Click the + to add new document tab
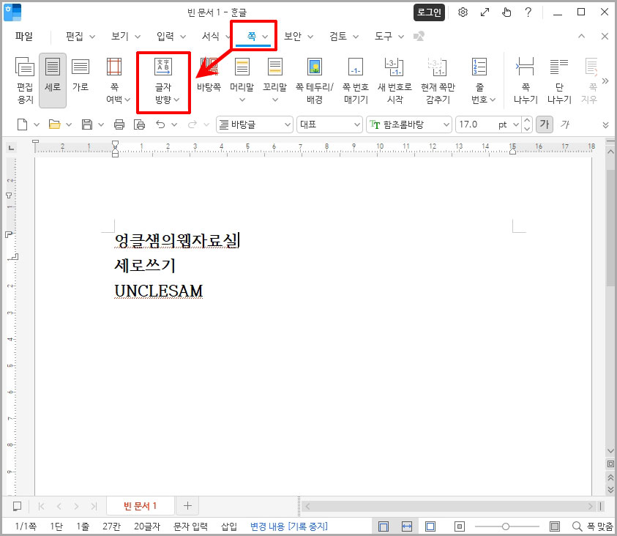Viewport: 617px width, 536px height. click(x=188, y=505)
